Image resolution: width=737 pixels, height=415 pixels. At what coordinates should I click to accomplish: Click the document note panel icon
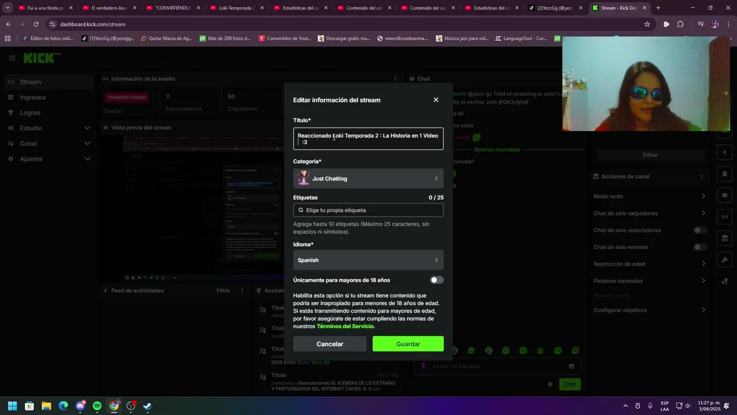(x=725, y=174)
